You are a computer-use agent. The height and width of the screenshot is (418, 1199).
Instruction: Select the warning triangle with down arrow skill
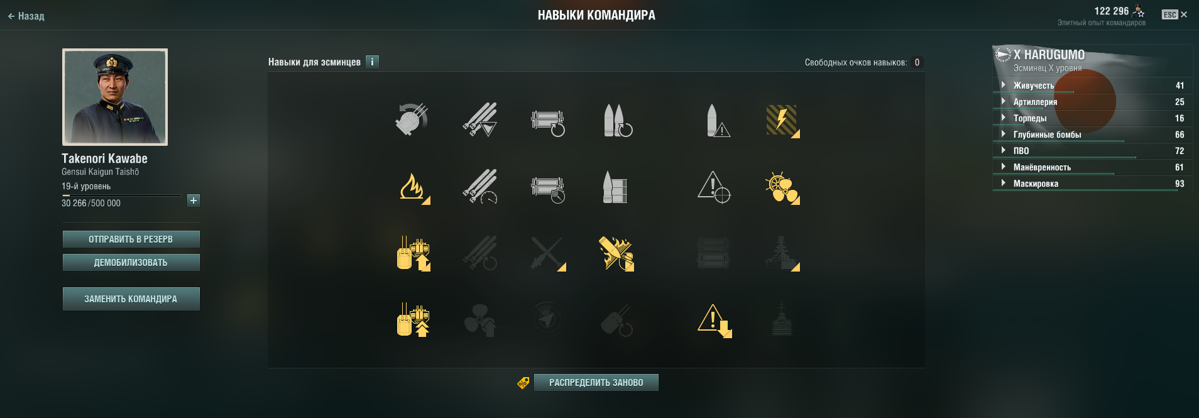click(714, 320)
